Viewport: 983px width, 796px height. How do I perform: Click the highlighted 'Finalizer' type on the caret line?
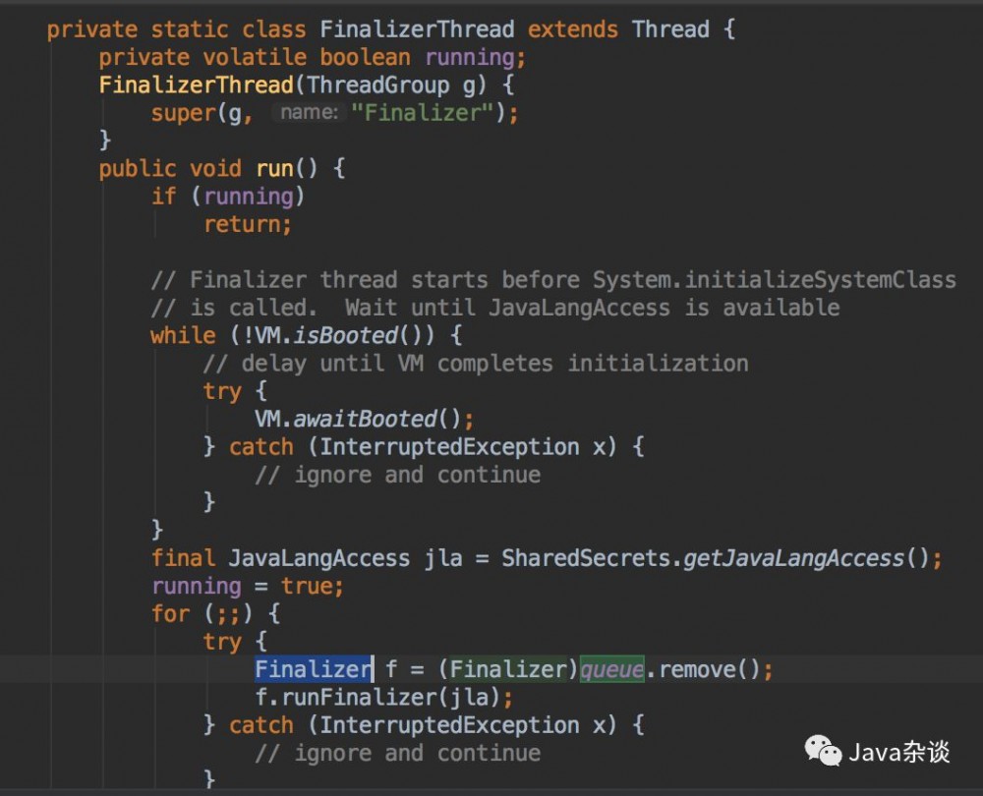coord(313,669)
